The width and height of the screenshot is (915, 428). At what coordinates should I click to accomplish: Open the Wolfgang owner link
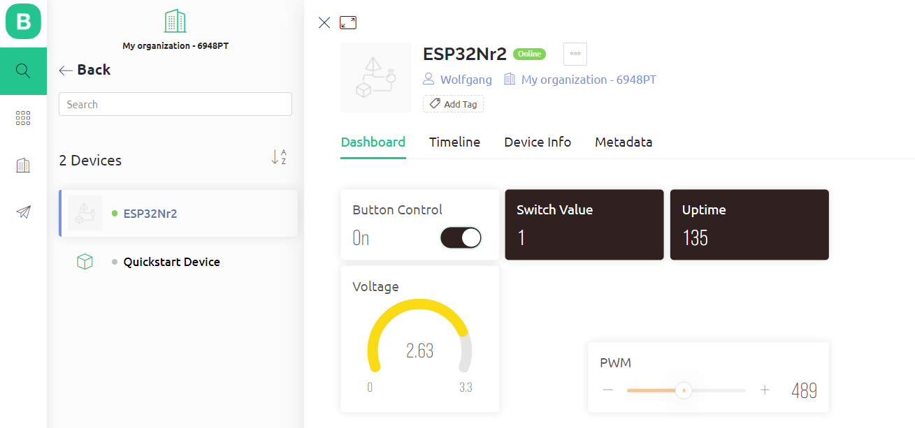tap(466, 80)
